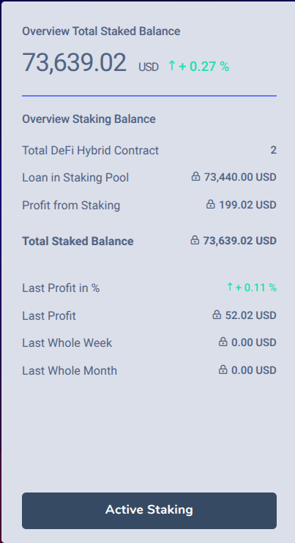295x543 pixels.
Task: Click green up arrow beside +0.27 %
Action: 172,65
